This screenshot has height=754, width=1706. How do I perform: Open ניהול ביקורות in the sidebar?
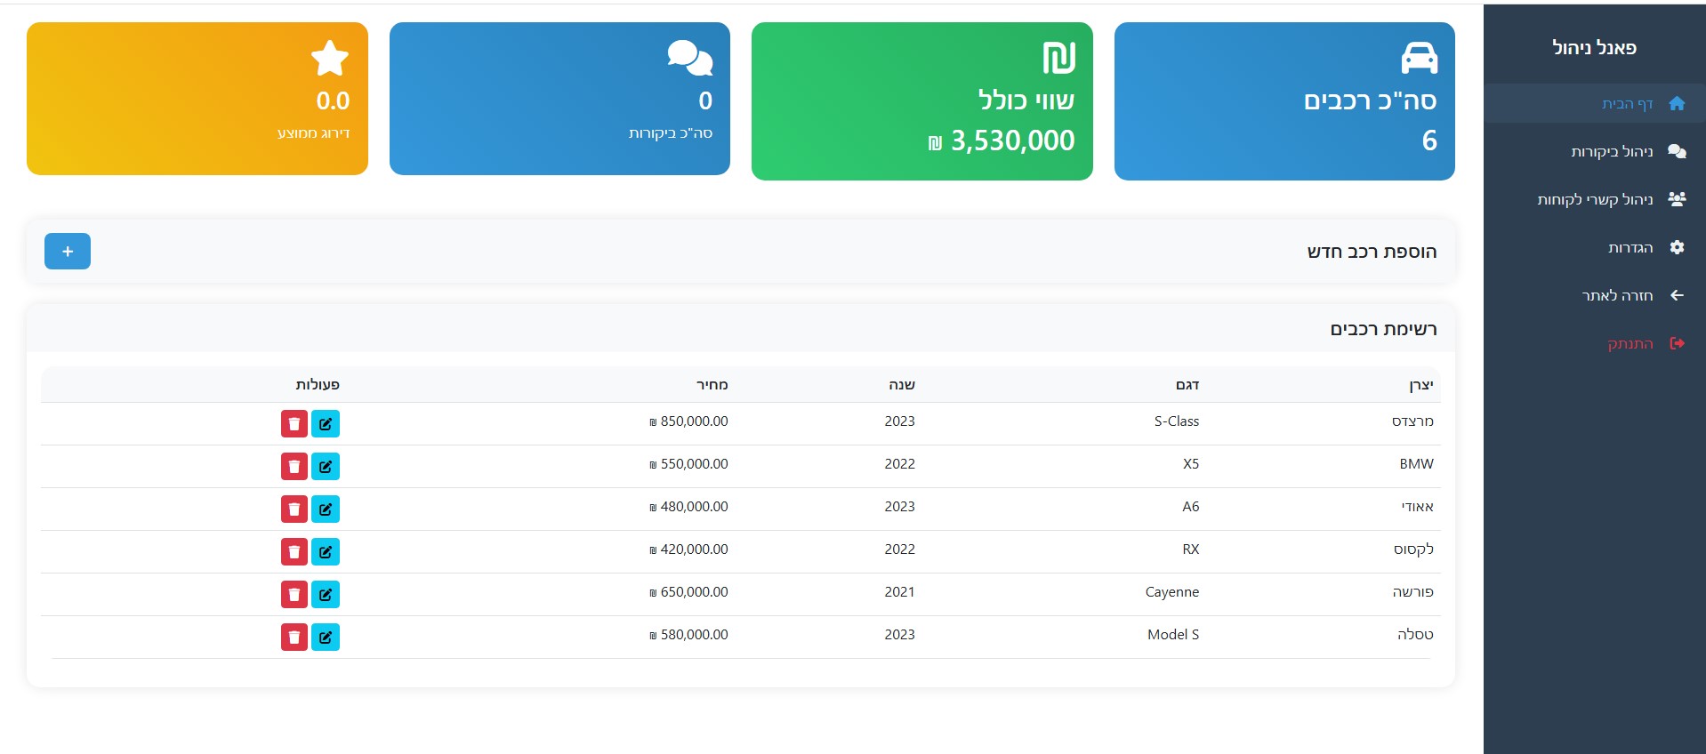1612,152
